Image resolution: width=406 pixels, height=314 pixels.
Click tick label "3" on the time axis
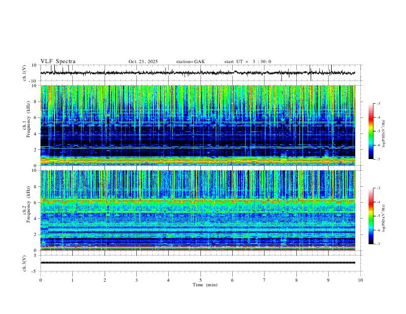point(136,280)
